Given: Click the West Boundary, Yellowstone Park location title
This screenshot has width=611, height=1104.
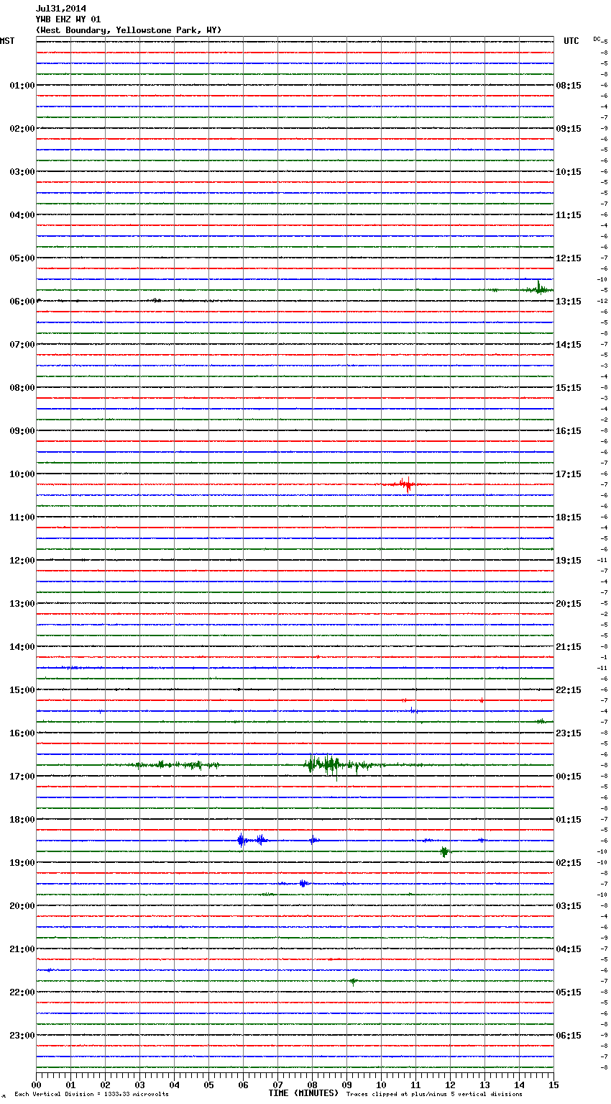Looking at the screenshot, I should tap(129, 30).
